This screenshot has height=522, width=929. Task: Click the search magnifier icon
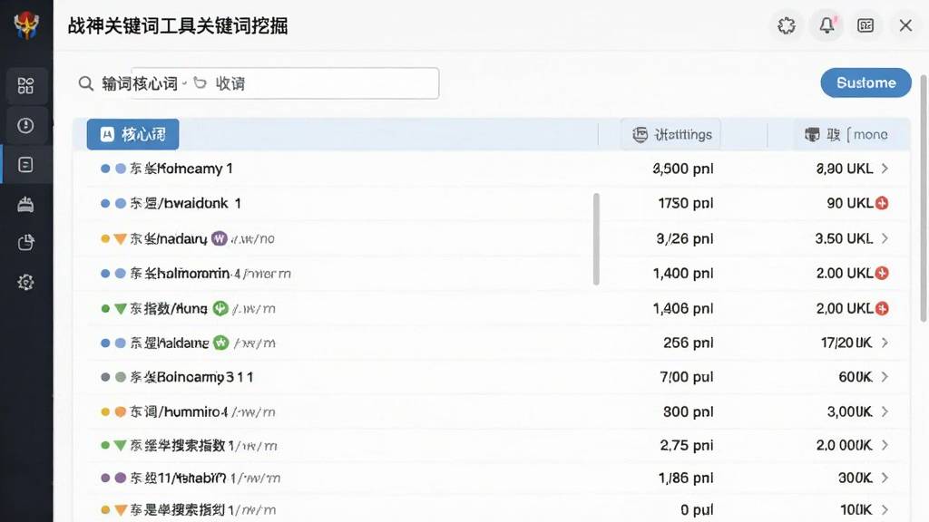(86, 83)
